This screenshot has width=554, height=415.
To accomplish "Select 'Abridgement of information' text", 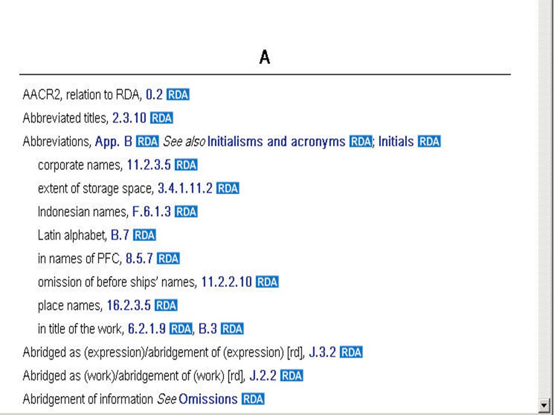I will (x=88, y=399).
